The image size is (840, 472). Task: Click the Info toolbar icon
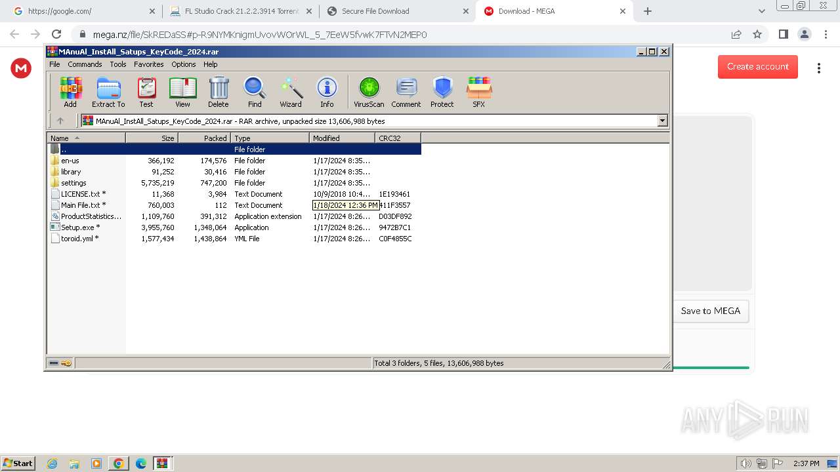pos(327,92)
